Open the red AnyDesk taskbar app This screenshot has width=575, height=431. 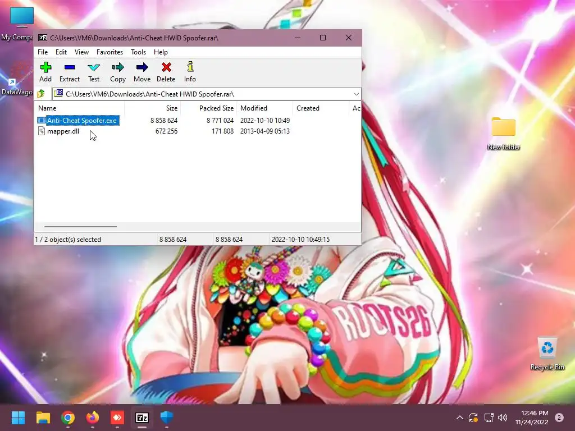tap(117, 418)
